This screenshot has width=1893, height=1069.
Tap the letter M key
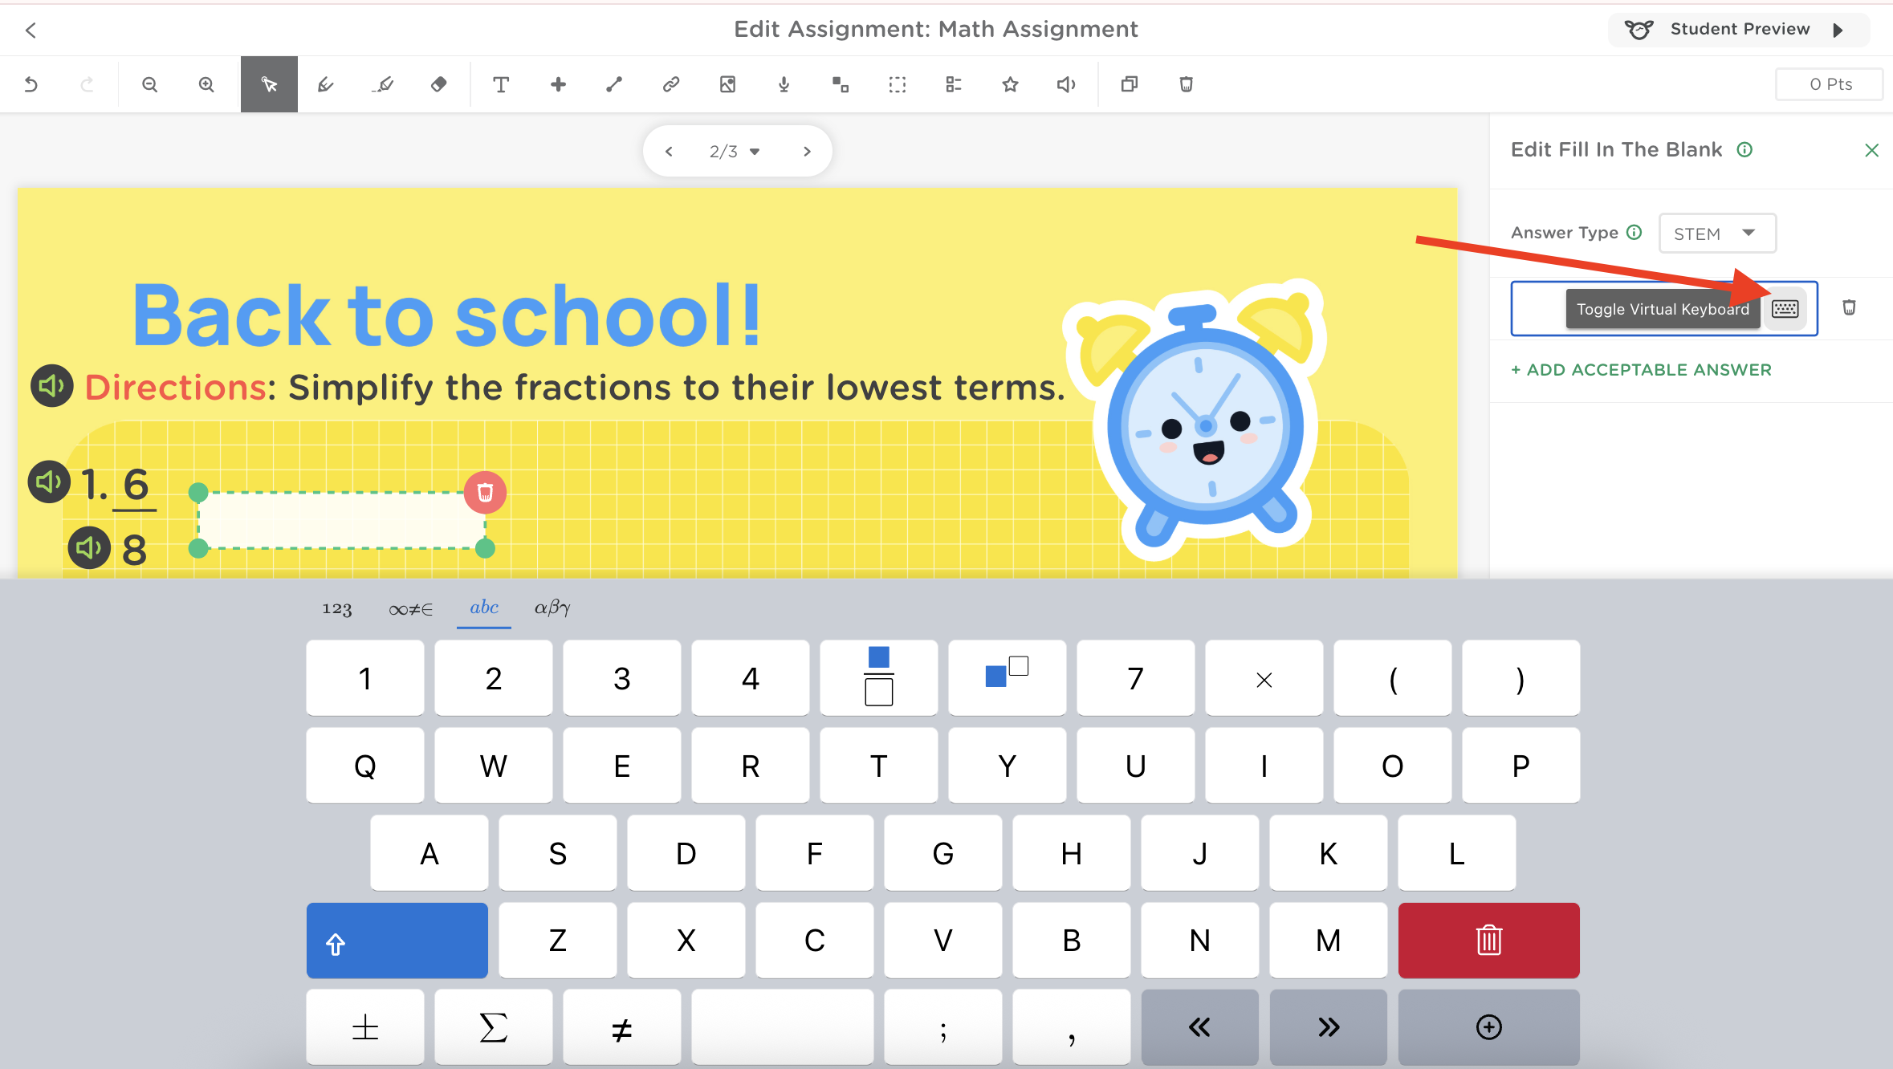coord(1329,941)
